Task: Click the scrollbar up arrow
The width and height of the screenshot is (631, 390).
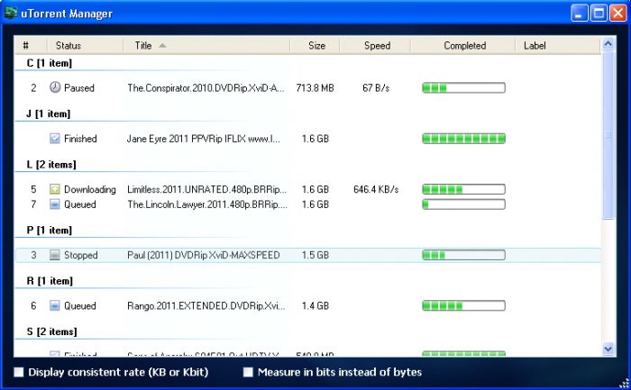Action: tap(608, 43)
